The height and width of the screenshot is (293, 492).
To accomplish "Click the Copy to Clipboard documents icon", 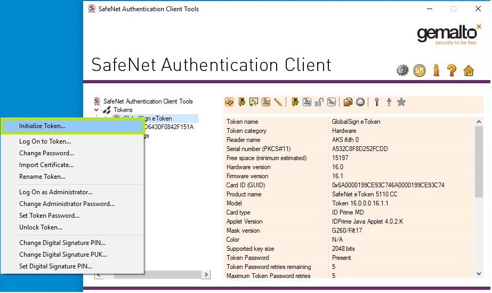I will point(348,102).
